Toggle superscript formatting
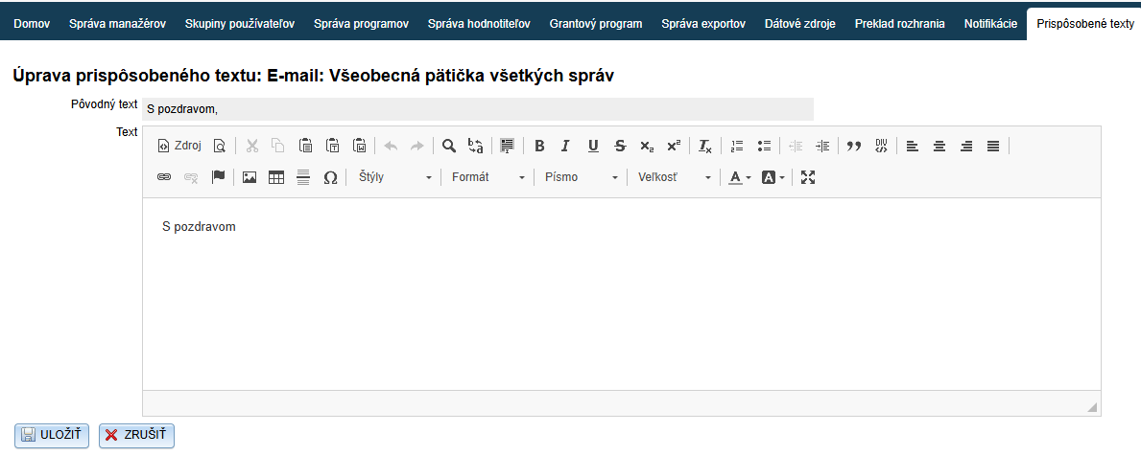 (674, 146)
